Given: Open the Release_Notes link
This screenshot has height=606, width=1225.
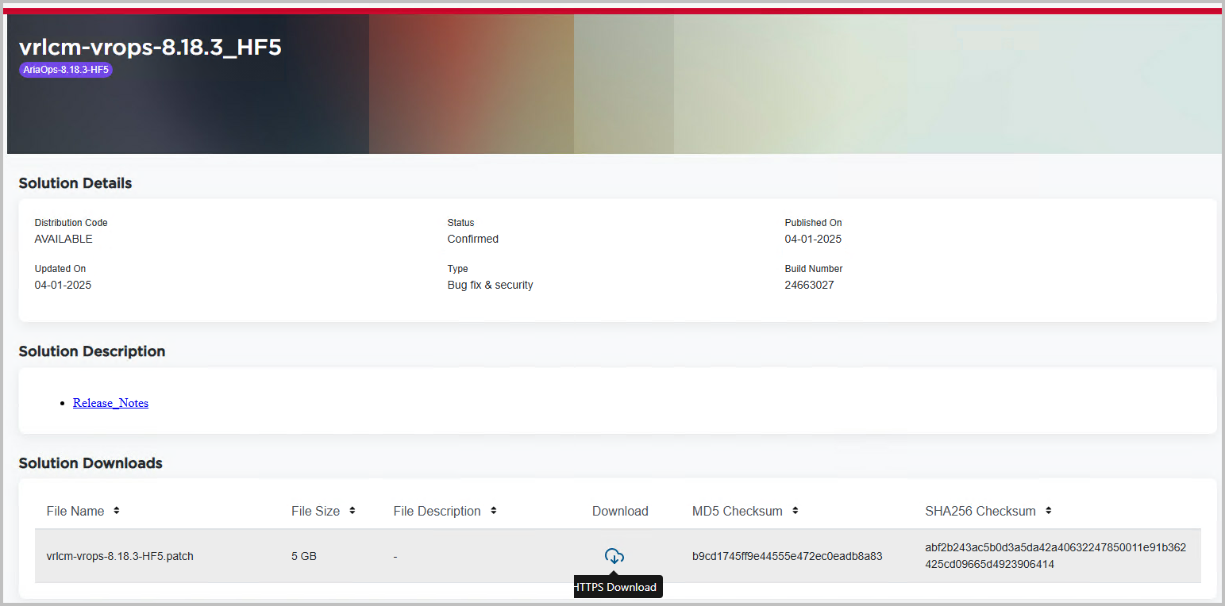Looking at the screenshot, I should [110, 403].
